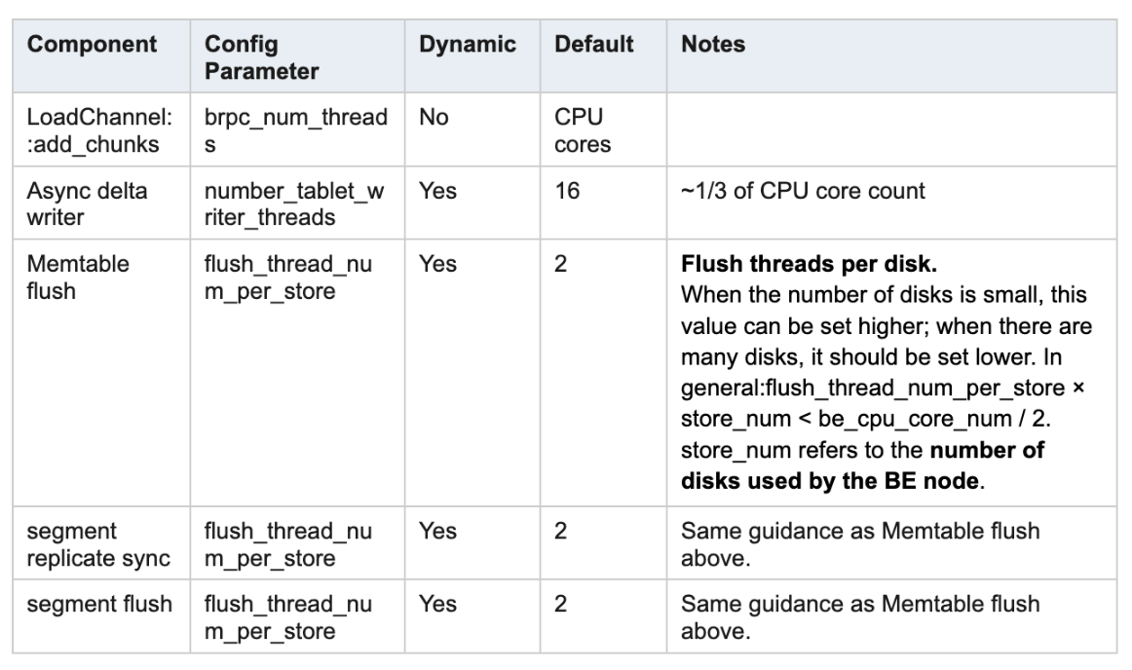Click the default value 16
Viewport: 1132px width, 670px height.
click(566, 193)
